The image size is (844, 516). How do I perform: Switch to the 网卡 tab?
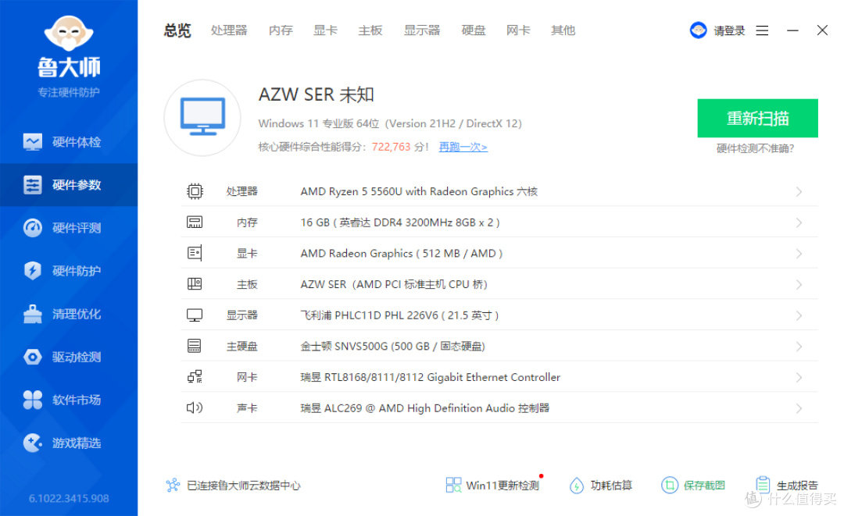pos(518,30)
